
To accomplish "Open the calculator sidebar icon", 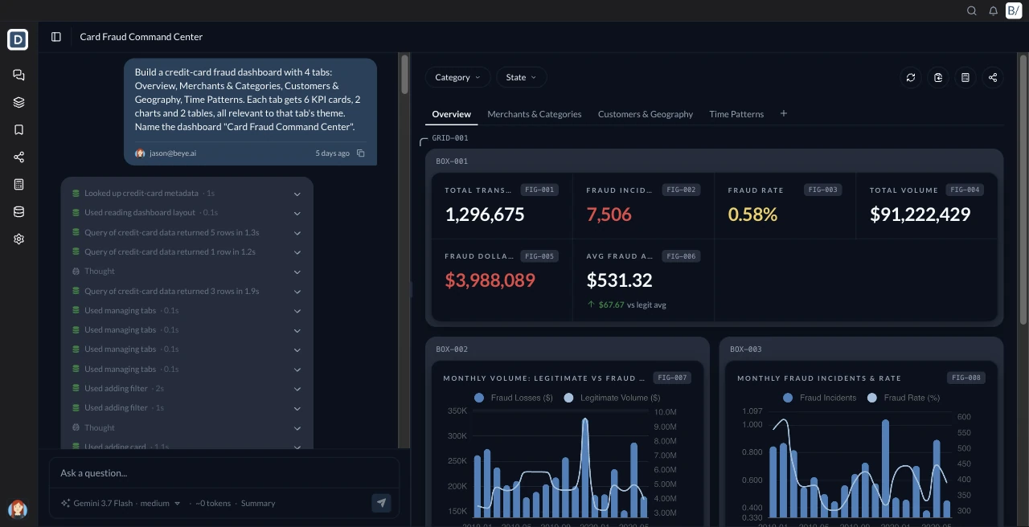I will tap(18, 184).
